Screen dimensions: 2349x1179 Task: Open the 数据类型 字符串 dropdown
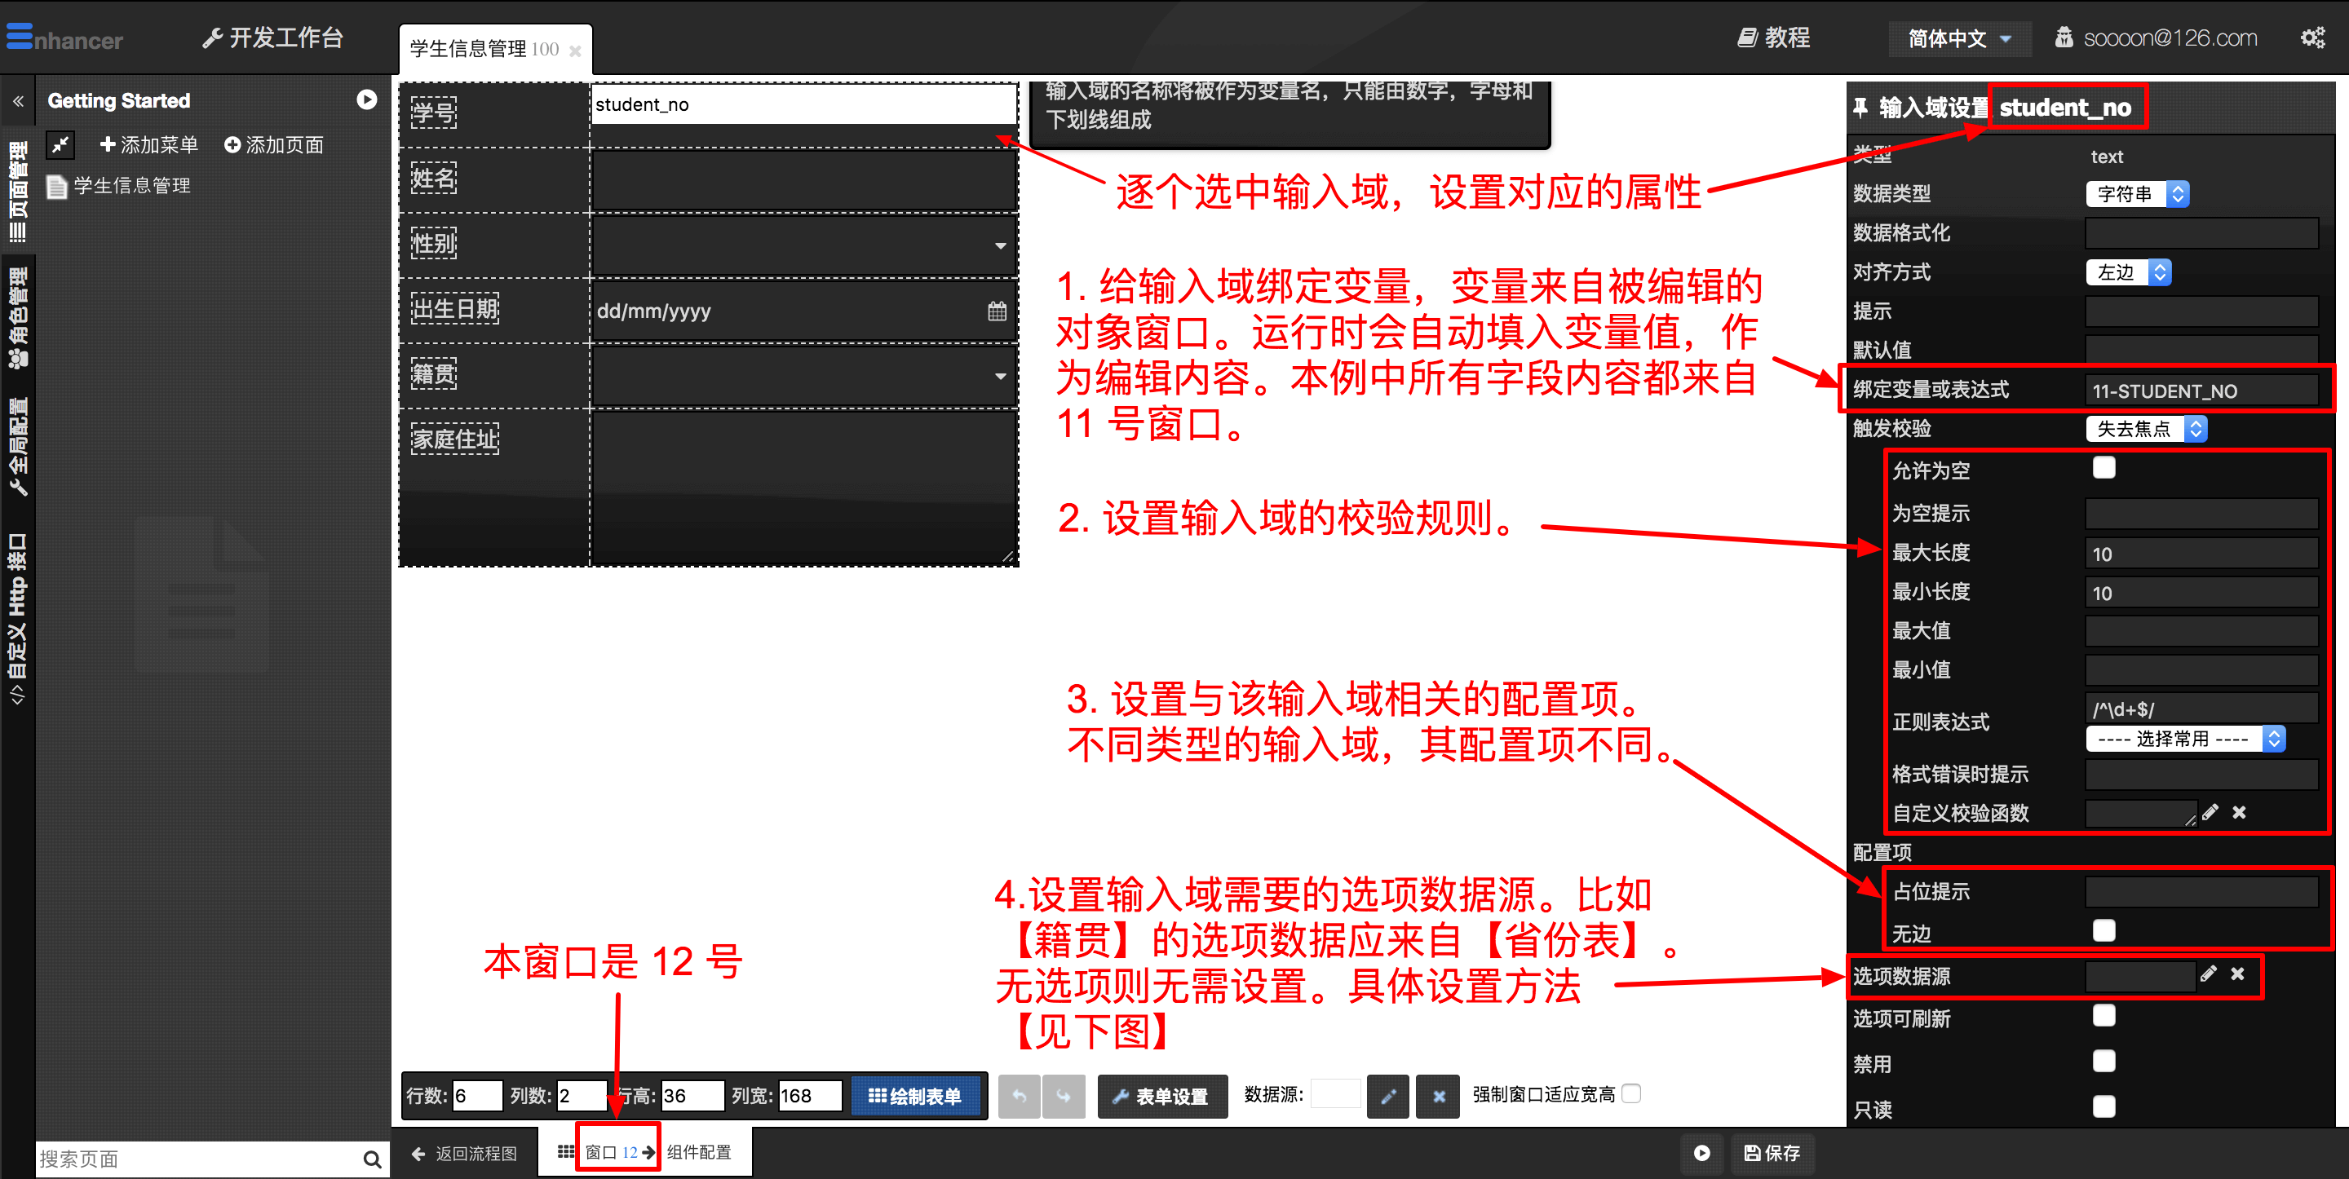[x=2137, y=194]
